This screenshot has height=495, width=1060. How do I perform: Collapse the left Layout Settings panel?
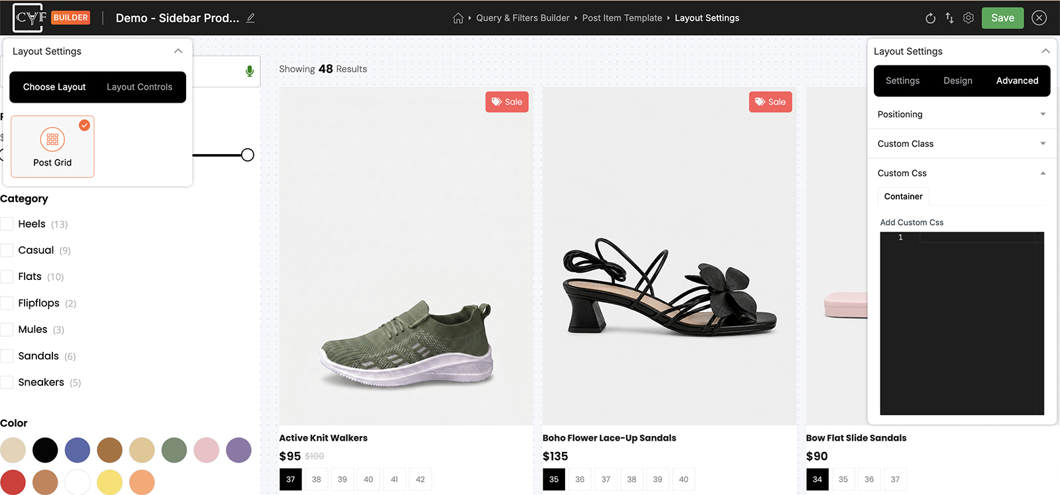[x=178, y=51]
